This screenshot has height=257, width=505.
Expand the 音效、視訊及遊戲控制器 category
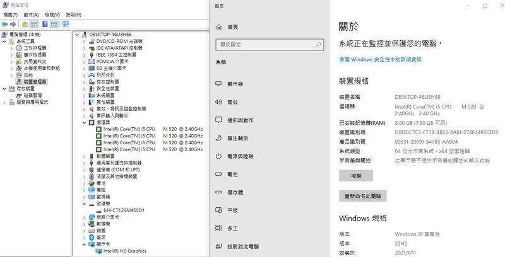(x=84, y=109)
